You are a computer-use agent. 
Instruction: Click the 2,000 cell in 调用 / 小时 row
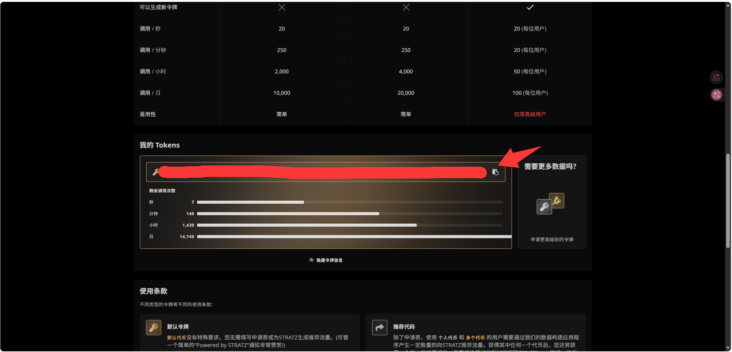pos(282,71)
